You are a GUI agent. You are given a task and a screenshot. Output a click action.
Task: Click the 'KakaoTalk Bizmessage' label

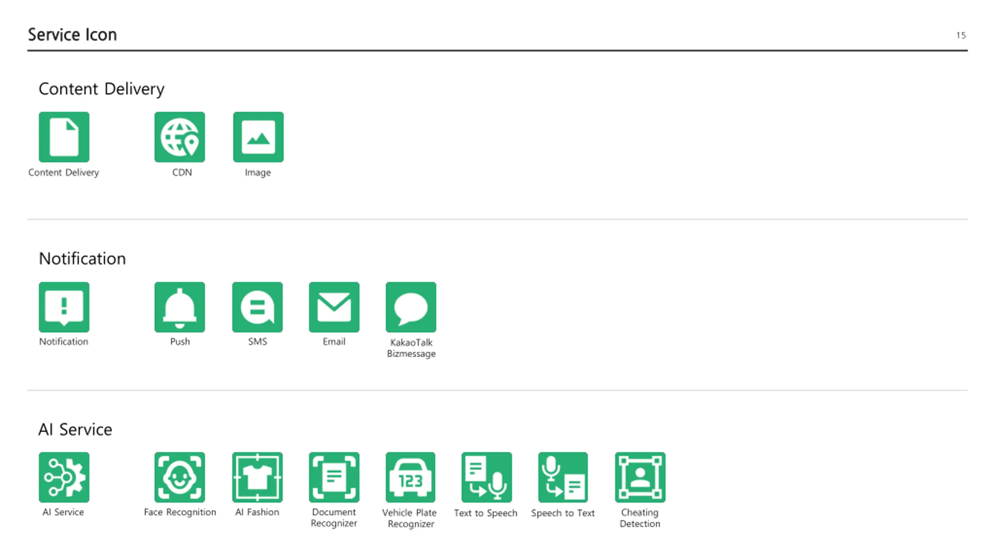click(x=411, y=348)
